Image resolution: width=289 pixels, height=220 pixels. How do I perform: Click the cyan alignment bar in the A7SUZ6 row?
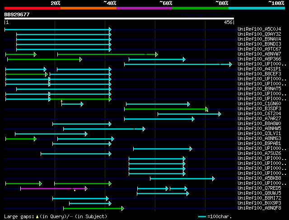tap(76, 154)
